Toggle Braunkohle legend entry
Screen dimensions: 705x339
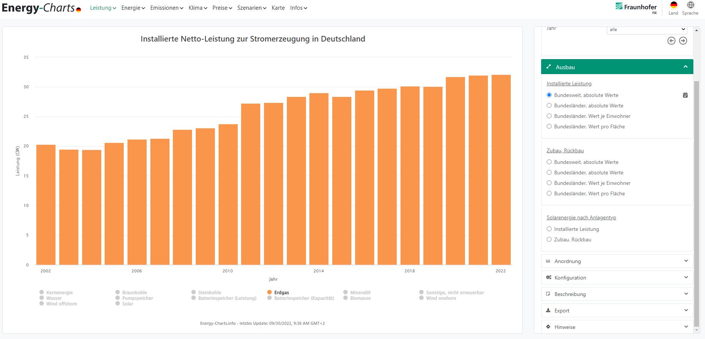coord(131,292)
